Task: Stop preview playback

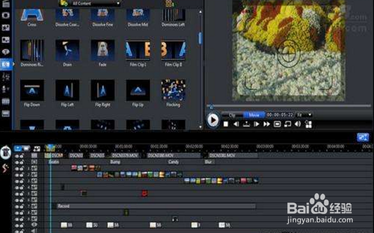Action: pyautogui.click(x=226, y=124)
